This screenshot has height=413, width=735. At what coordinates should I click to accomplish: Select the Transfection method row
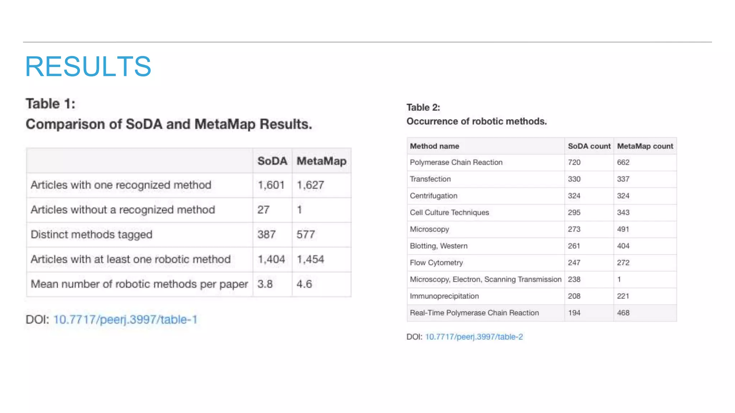click(430, 179)
